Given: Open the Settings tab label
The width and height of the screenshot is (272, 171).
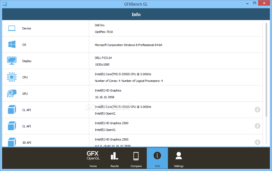Looking at the screenshot, I should [x=179, y=166].
